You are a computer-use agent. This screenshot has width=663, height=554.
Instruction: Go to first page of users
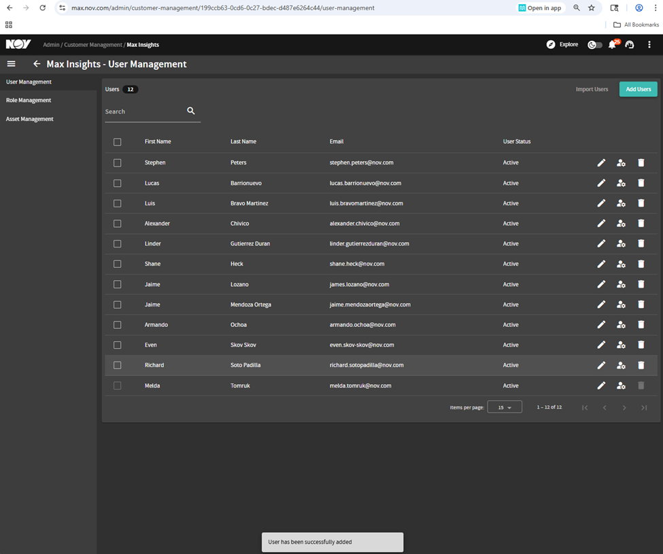coord(585,407)
